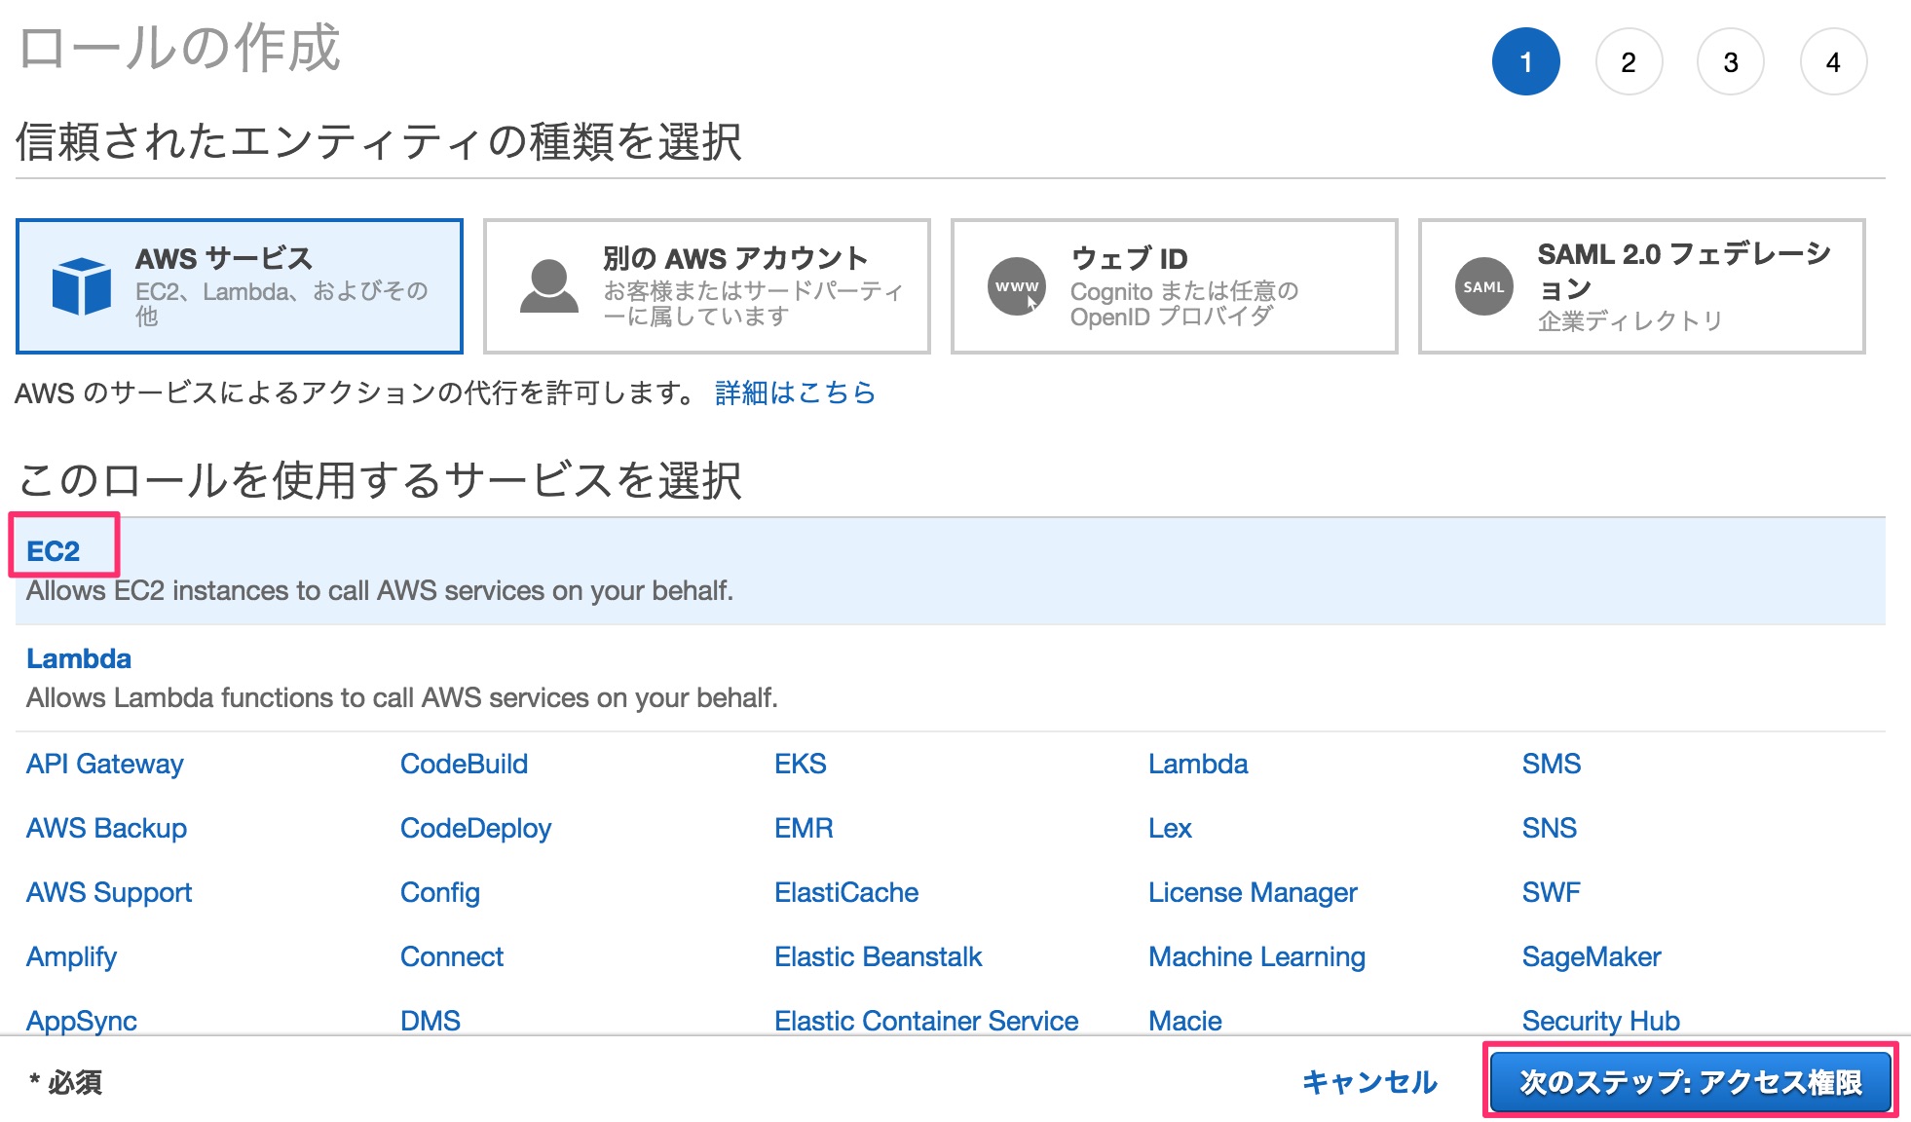Select the AWS service cube icon

[83, 285]
